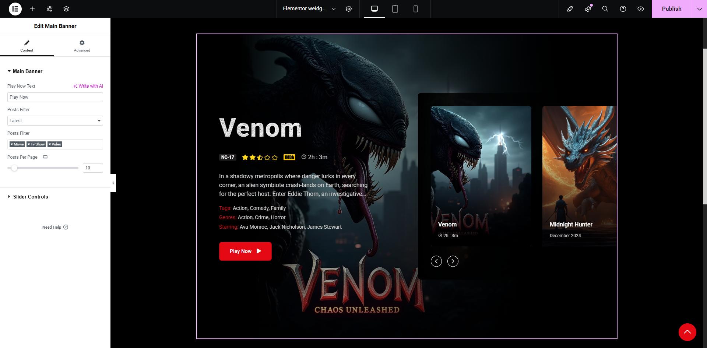
Task: Open site settings sliders icon
Action: (49, 9)
